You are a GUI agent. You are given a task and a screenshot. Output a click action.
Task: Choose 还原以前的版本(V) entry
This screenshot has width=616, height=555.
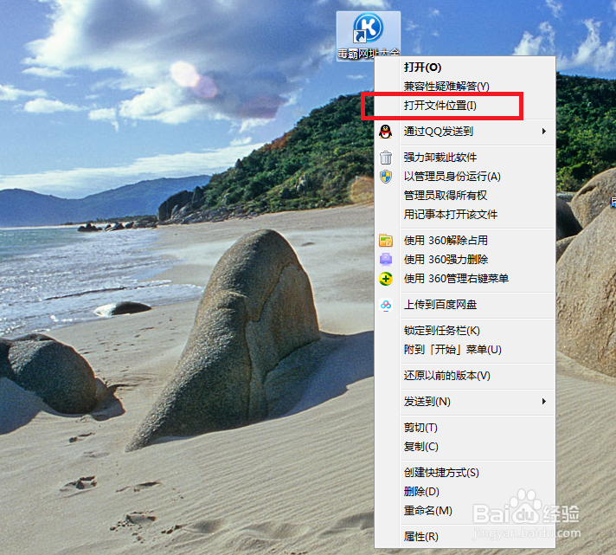click(x=465, y=376)
